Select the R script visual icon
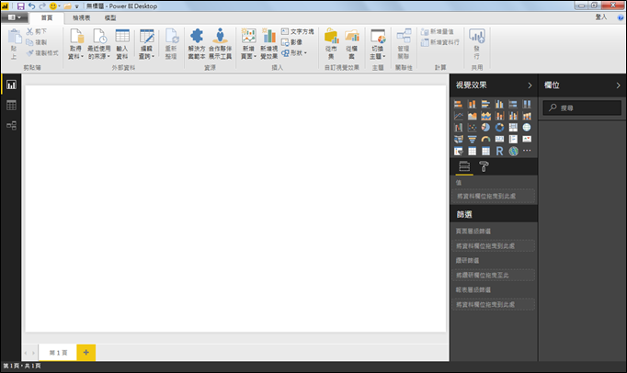Screen dimensions: 627x373 pos(499,151)
